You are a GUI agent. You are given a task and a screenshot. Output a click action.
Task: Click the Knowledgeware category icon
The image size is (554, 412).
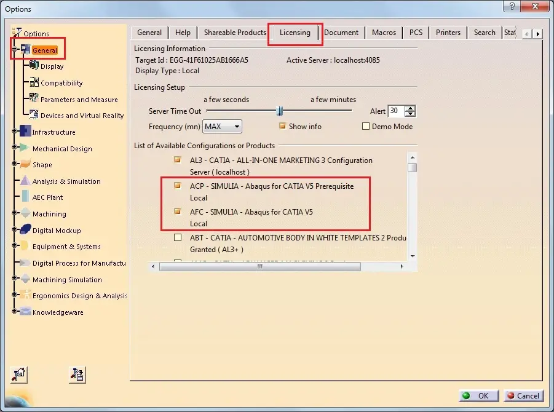[25, 311]
